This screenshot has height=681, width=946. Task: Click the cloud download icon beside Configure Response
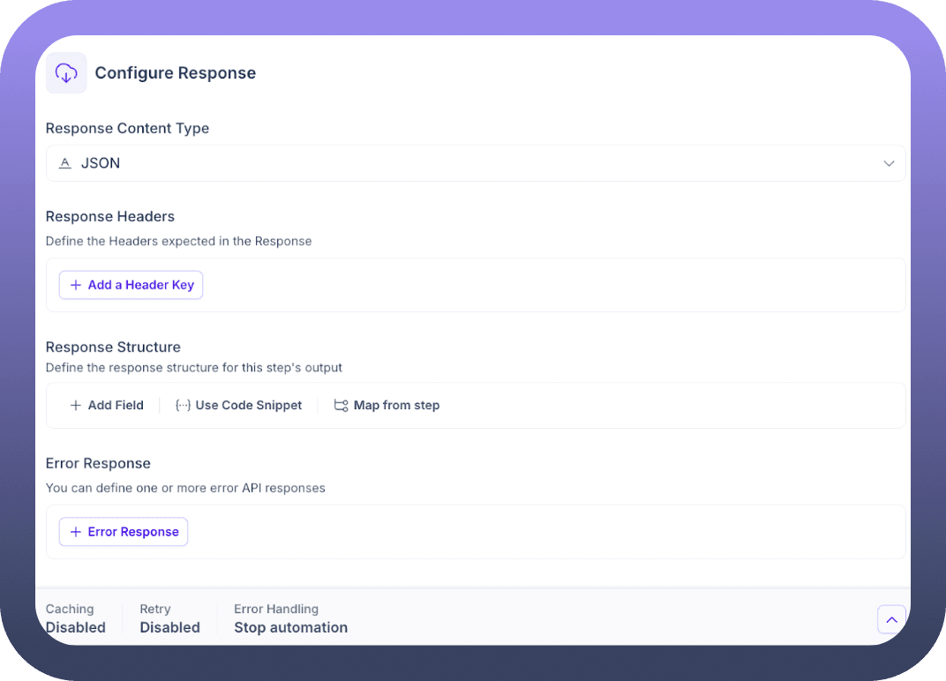[x=66, y=73]
